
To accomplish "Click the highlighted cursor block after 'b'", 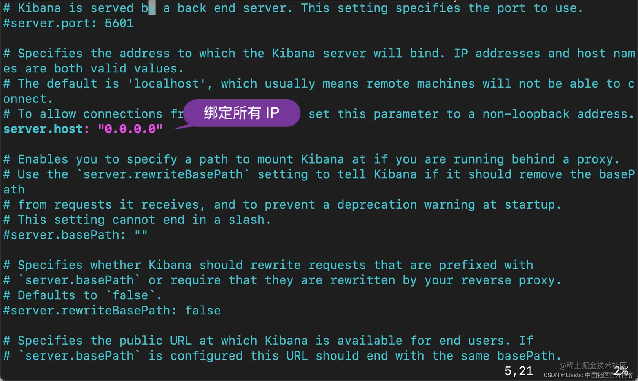I will point(152,8).
